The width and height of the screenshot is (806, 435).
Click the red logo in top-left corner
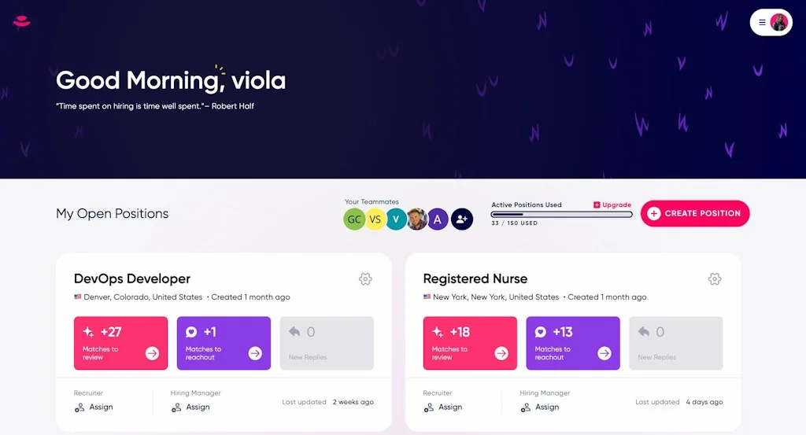[21, 22]
